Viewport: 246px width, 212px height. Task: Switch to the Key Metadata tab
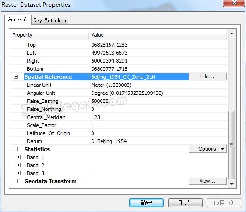coord(51,20)
